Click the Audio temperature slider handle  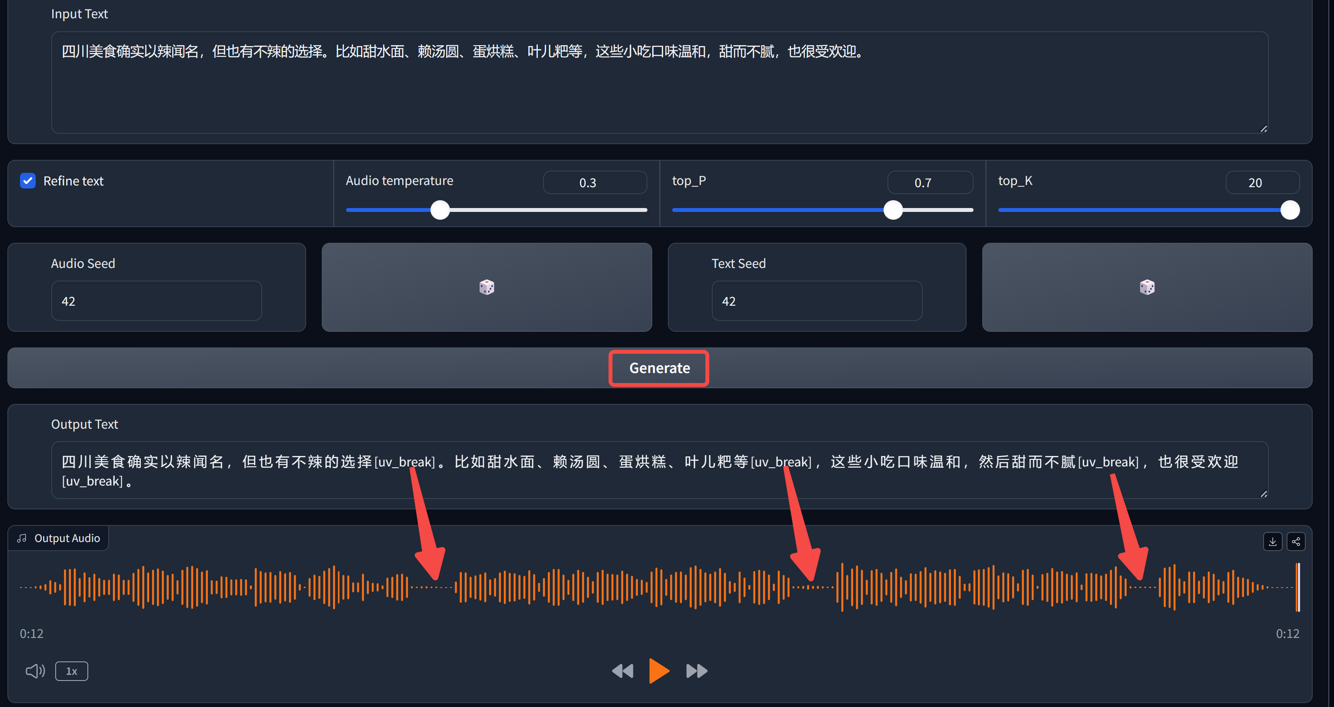440,210
